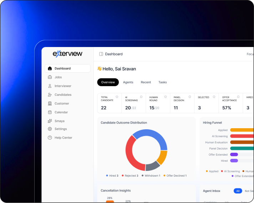
Task: Click the Panel Decision value 11
Action: click(x=176, y=108)
